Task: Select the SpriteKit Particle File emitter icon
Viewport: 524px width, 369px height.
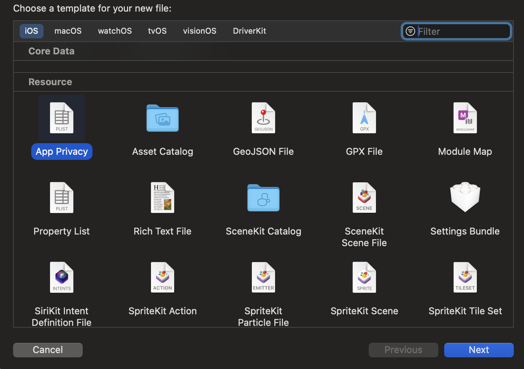Action: (263, 277)
